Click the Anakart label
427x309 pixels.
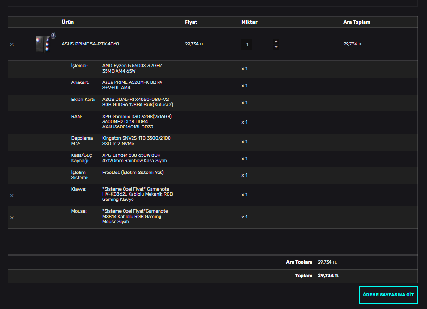[x=80, y=82]
